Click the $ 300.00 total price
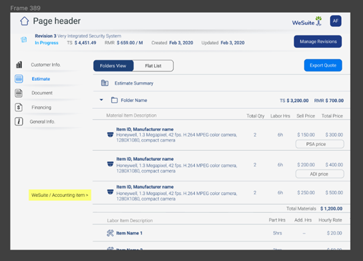The height and width of the screenshot is (261, 363). click(x=334, y=135)
